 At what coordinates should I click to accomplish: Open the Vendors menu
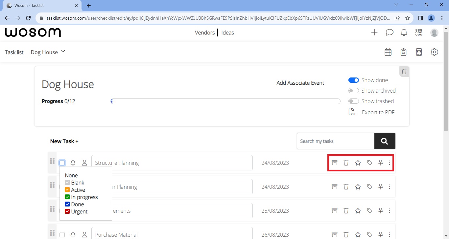(204, 33)
